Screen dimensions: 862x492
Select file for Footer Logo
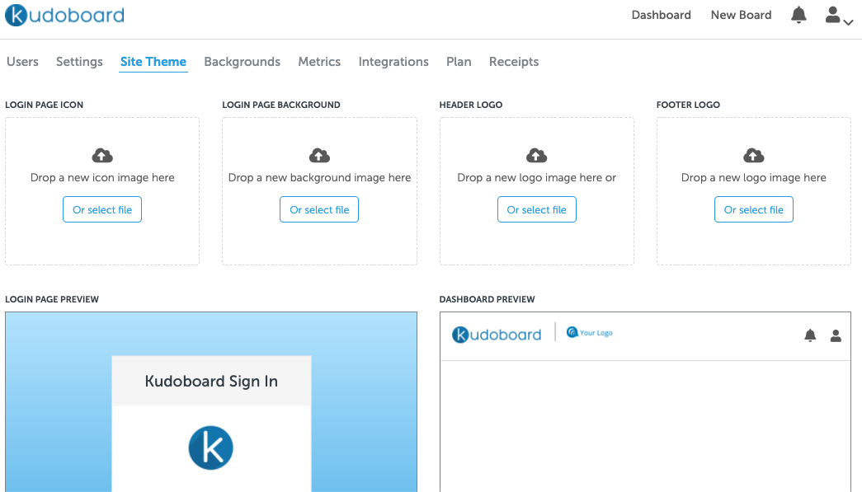(x=754, y=209)
